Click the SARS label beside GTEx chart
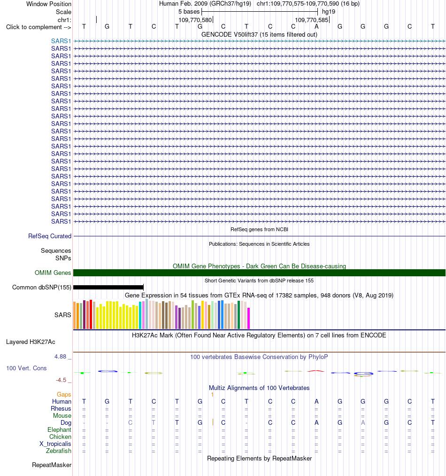 pos(63,315)
